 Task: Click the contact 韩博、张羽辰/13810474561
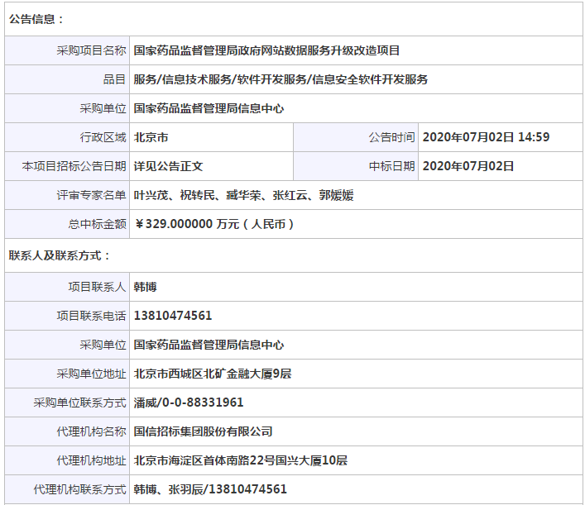tap(210, 489)
